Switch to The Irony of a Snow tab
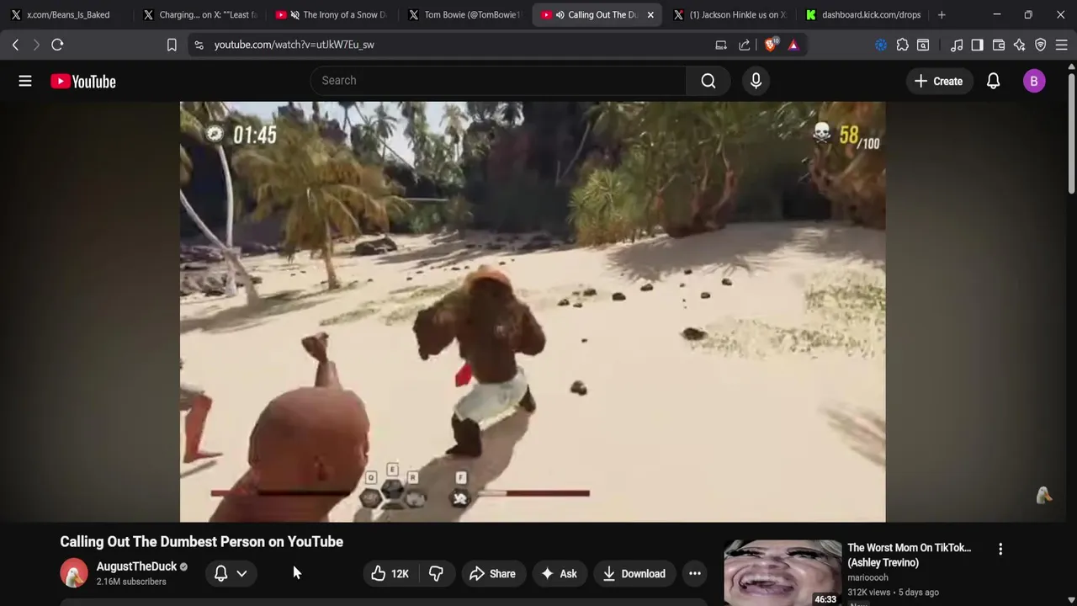 pyautogui.click(x=333, y=14)
